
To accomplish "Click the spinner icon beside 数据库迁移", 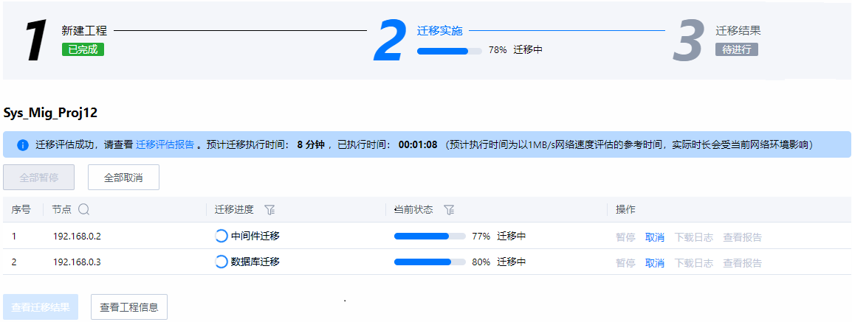I will (x=221, y=262).
